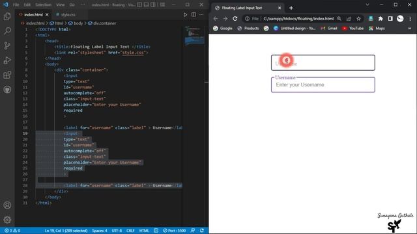Open the Ln 19, Col 1 cursor position indicator
This screenshot has width=417, height=234.
click(x=66, y=230)
